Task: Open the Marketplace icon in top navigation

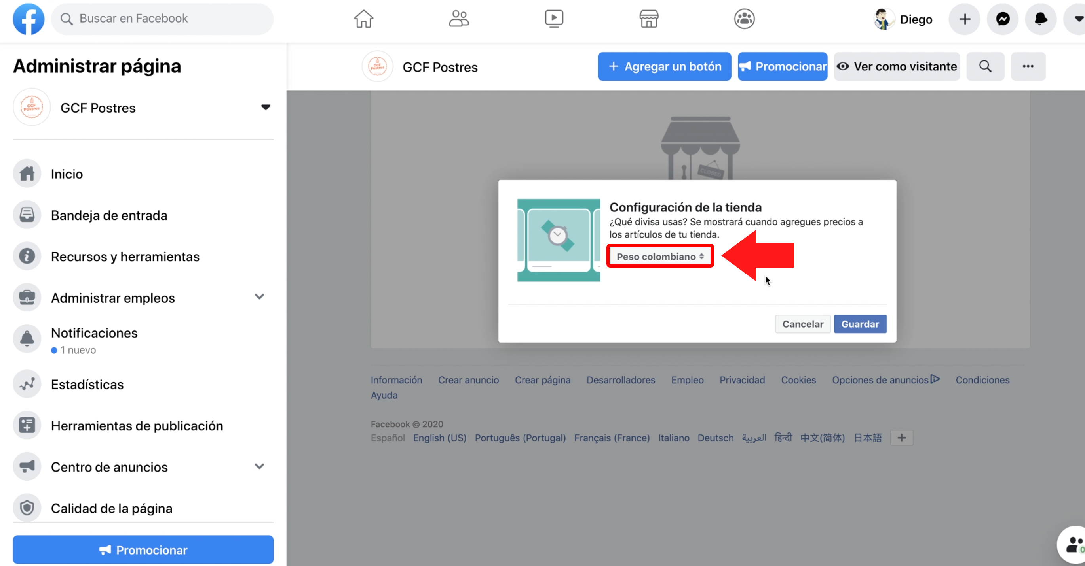Action: pyautogui.click(x=649, y=19)
